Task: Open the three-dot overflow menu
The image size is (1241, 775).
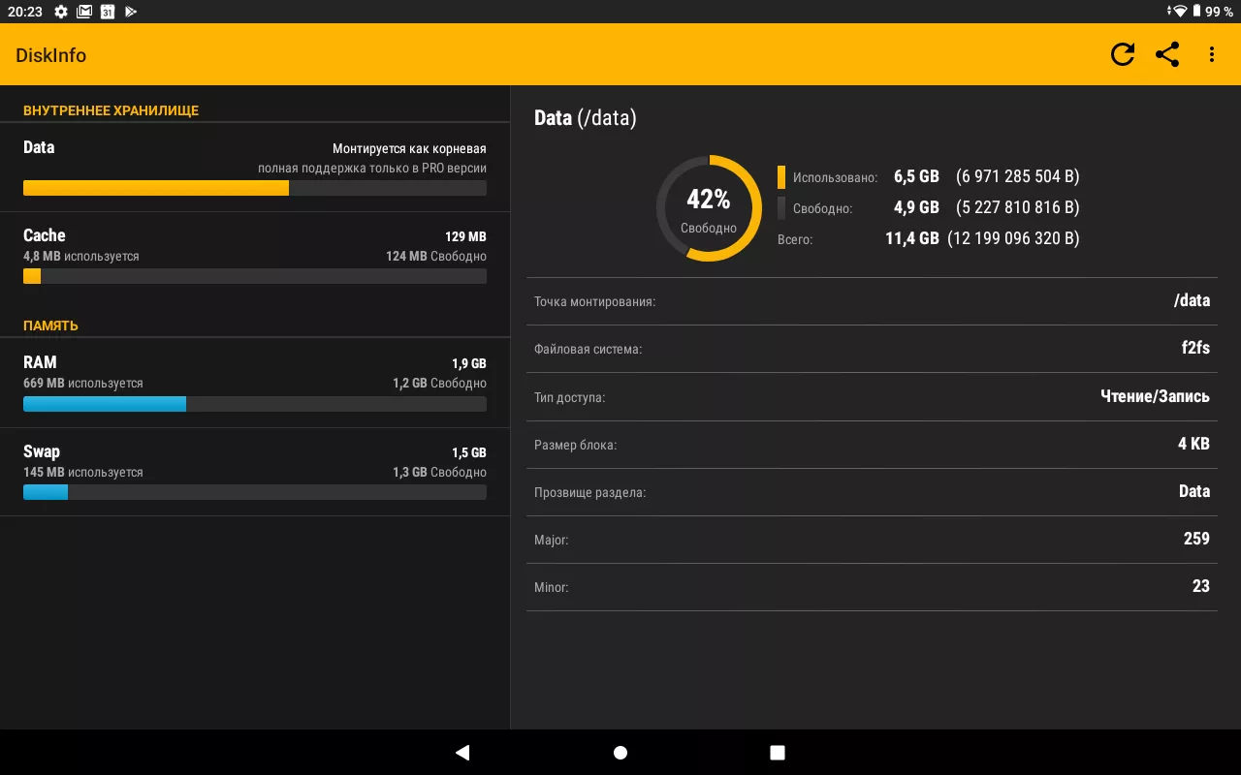Action: (x=1211, y=54)
